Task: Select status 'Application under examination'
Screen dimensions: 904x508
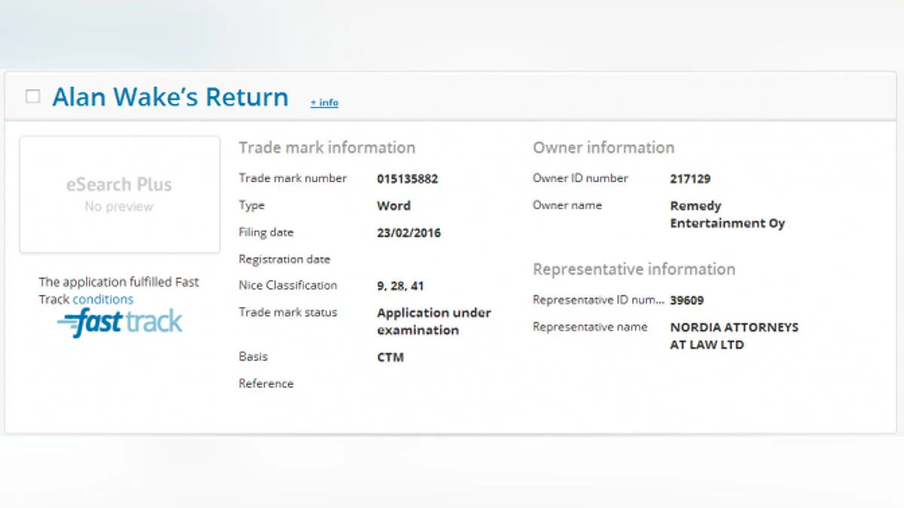Action: pyautogui.click(x=434, y=321)
